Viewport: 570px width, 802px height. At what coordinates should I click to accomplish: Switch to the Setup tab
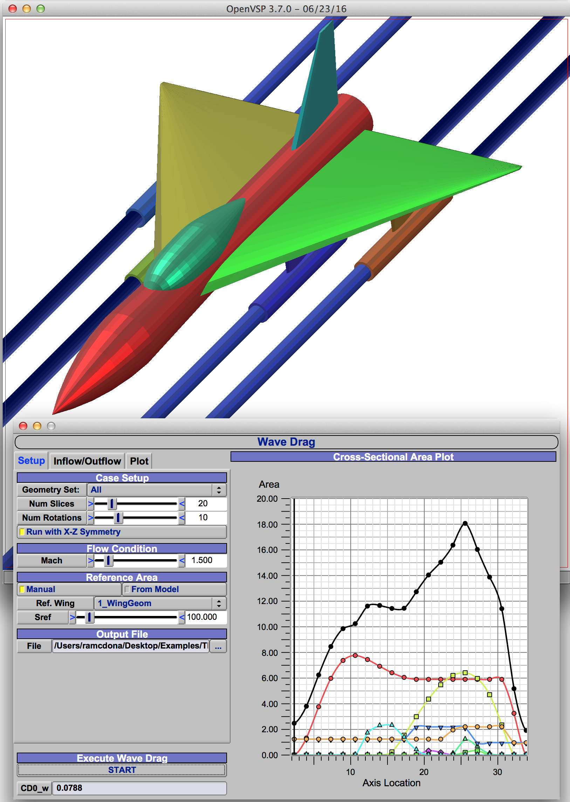[31, 460]
